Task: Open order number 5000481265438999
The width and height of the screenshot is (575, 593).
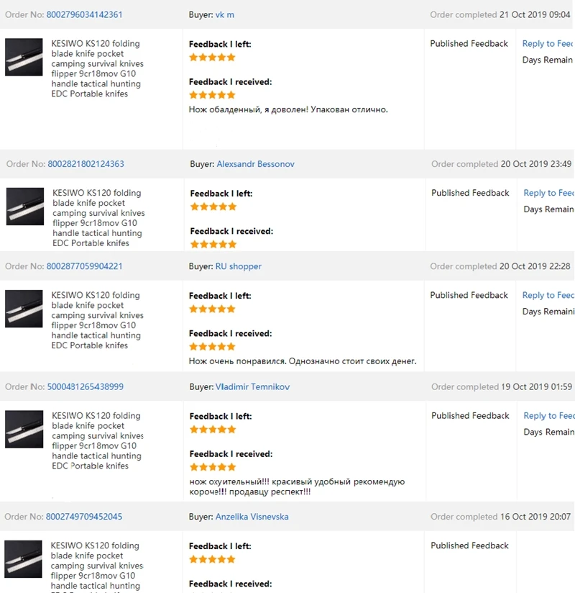Action: click(x=85, y=387)
